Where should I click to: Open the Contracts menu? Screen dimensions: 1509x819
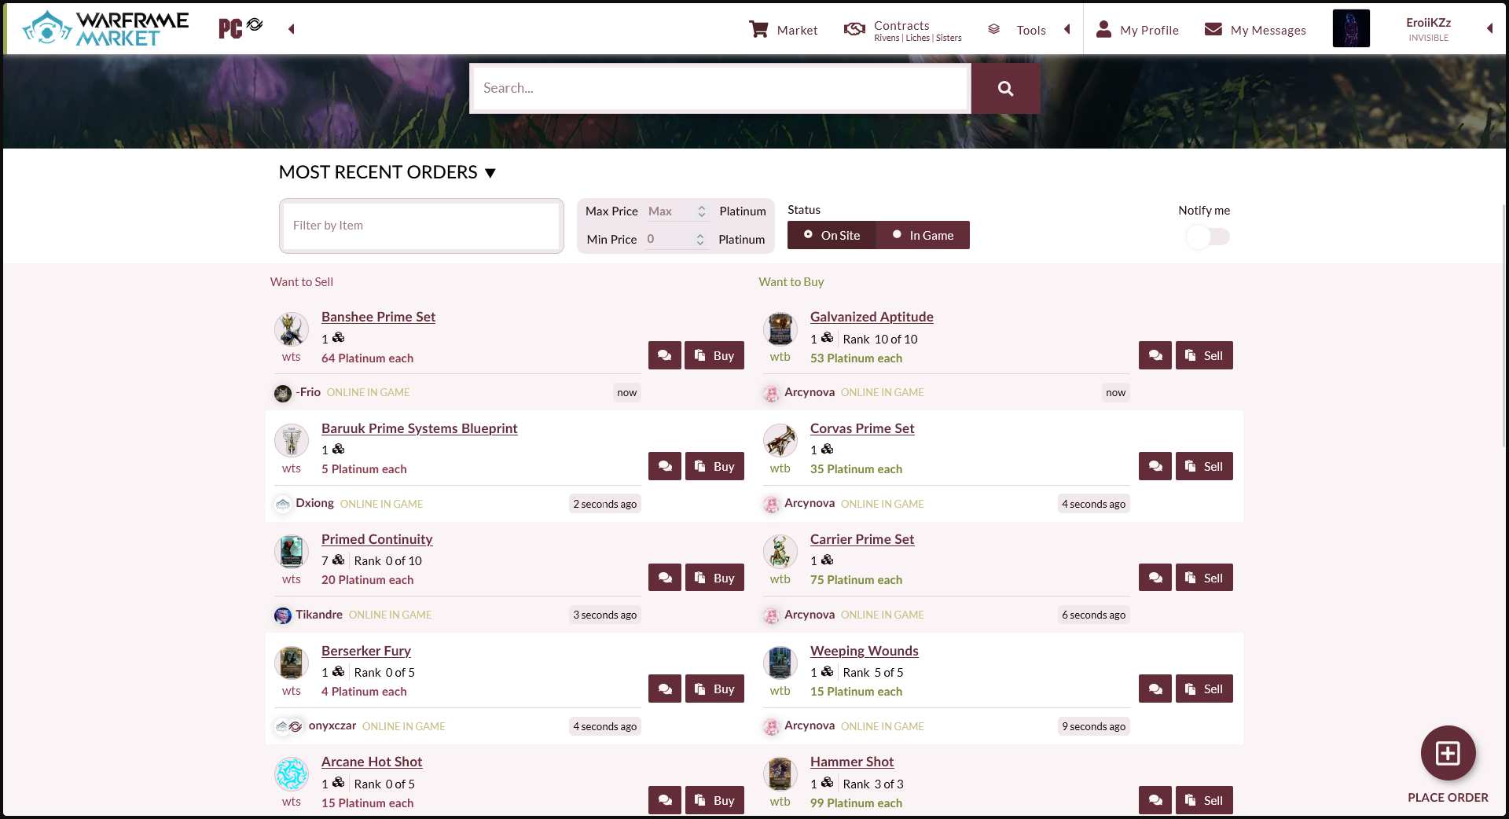[903, 30]
